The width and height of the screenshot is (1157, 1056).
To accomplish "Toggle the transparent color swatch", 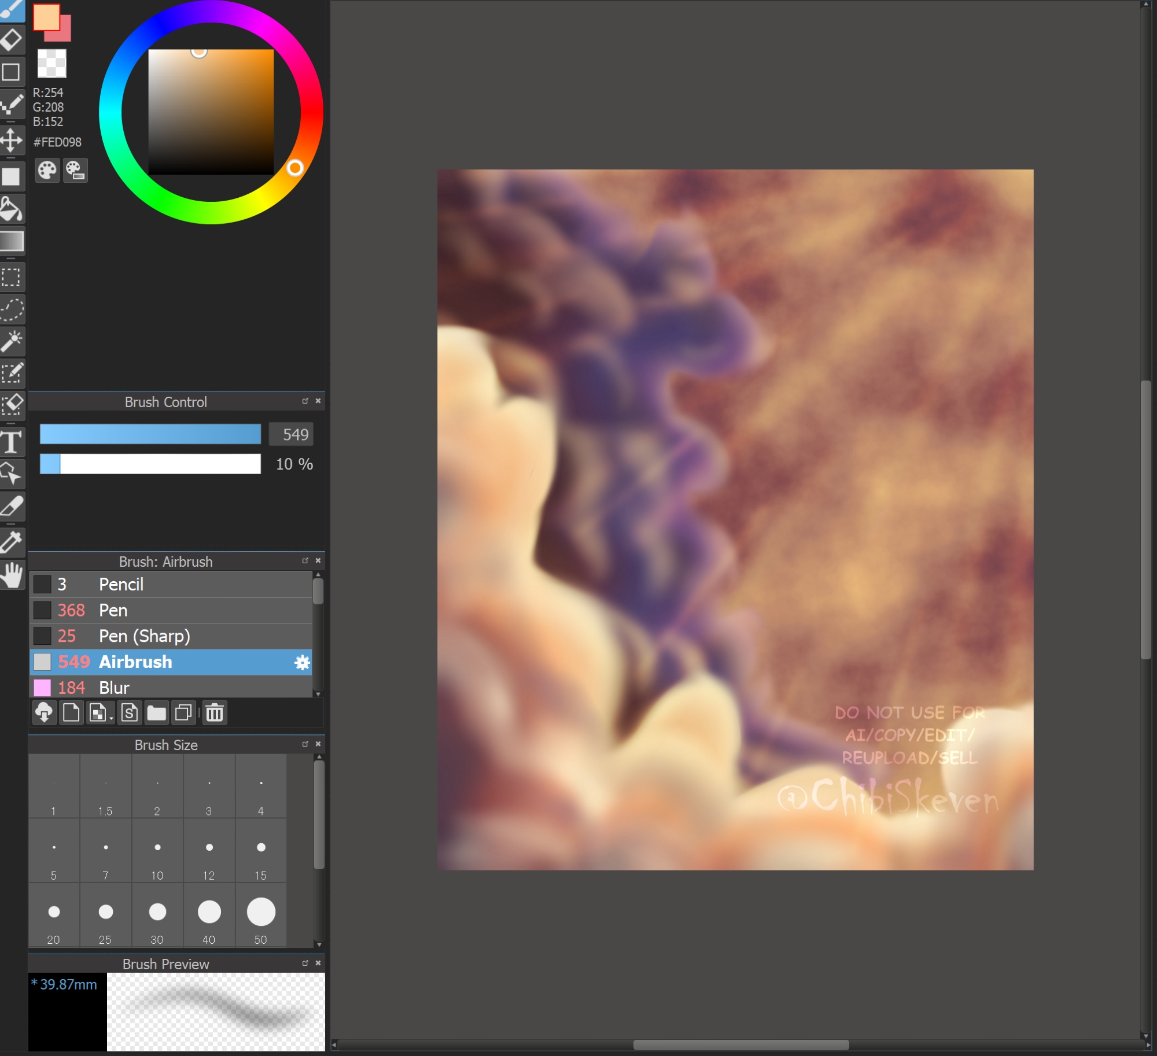I will [52, 63].
